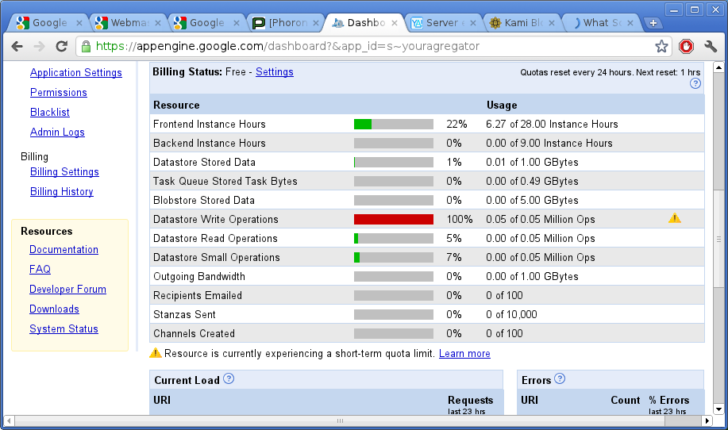Click 'Channels Created' row label
The image size is (728, 430).
(x=194, y=333)
